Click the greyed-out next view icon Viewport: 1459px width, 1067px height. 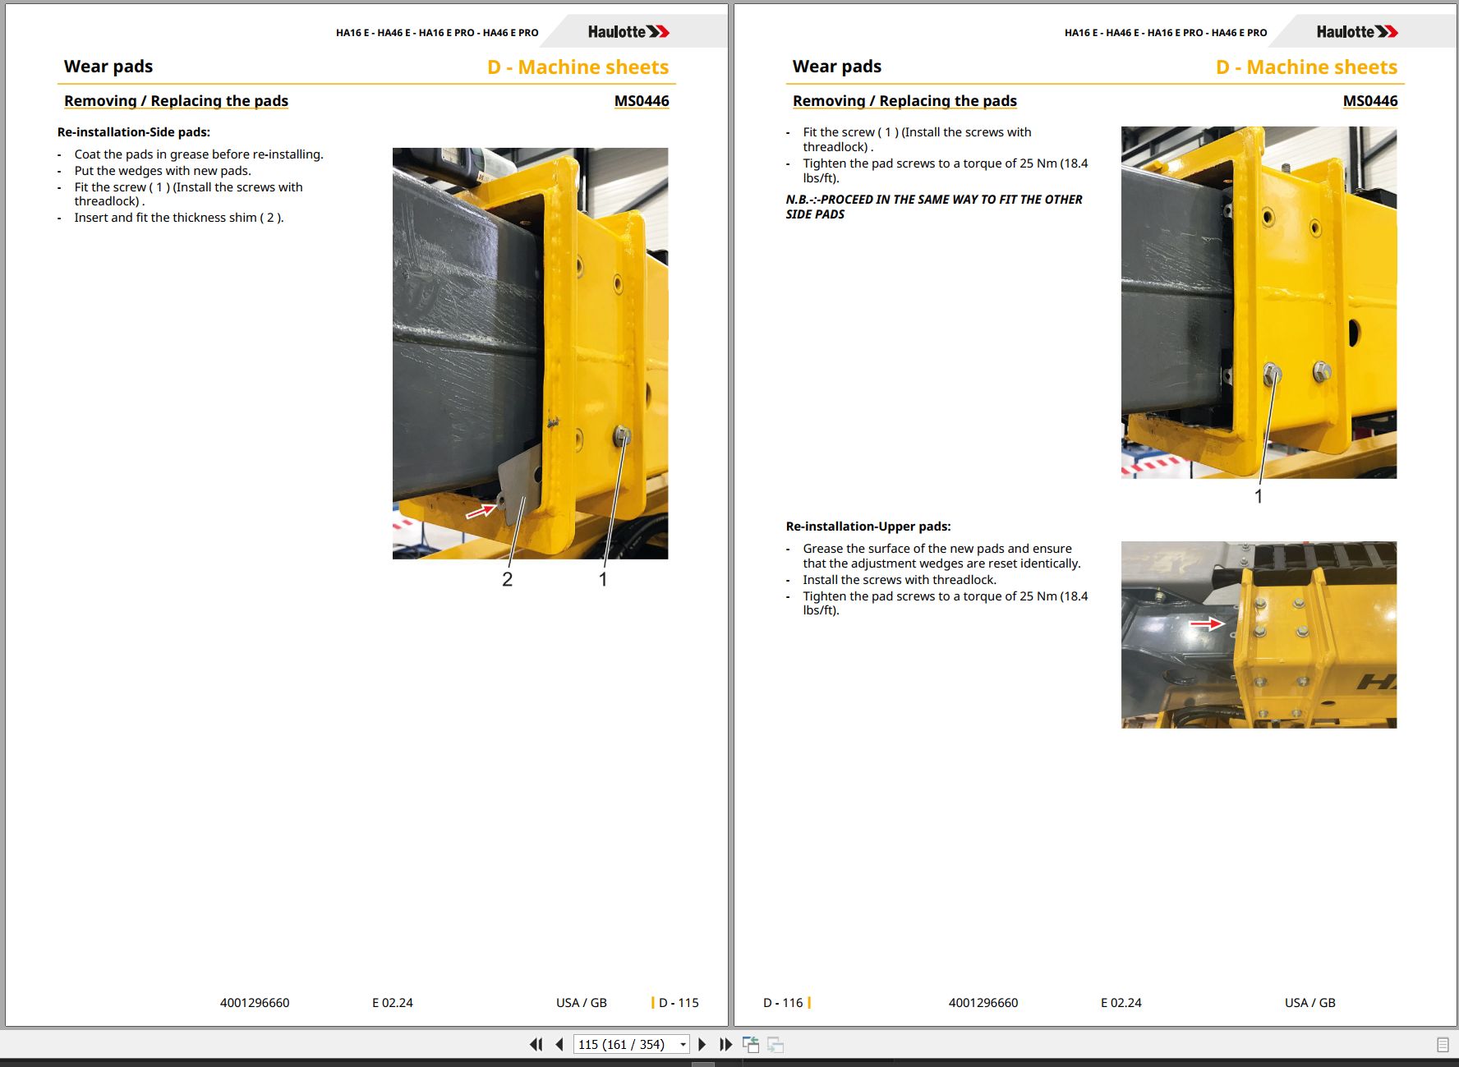coord(776,1044)
